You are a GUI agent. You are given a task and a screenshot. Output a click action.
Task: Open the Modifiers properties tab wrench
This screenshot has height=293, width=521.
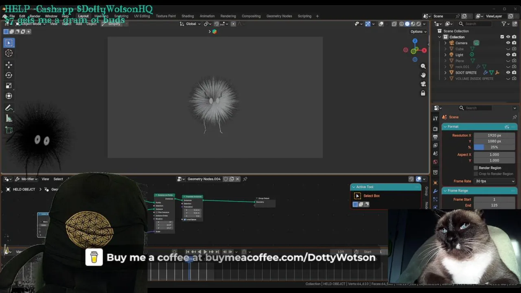click(x=436, y=191)
